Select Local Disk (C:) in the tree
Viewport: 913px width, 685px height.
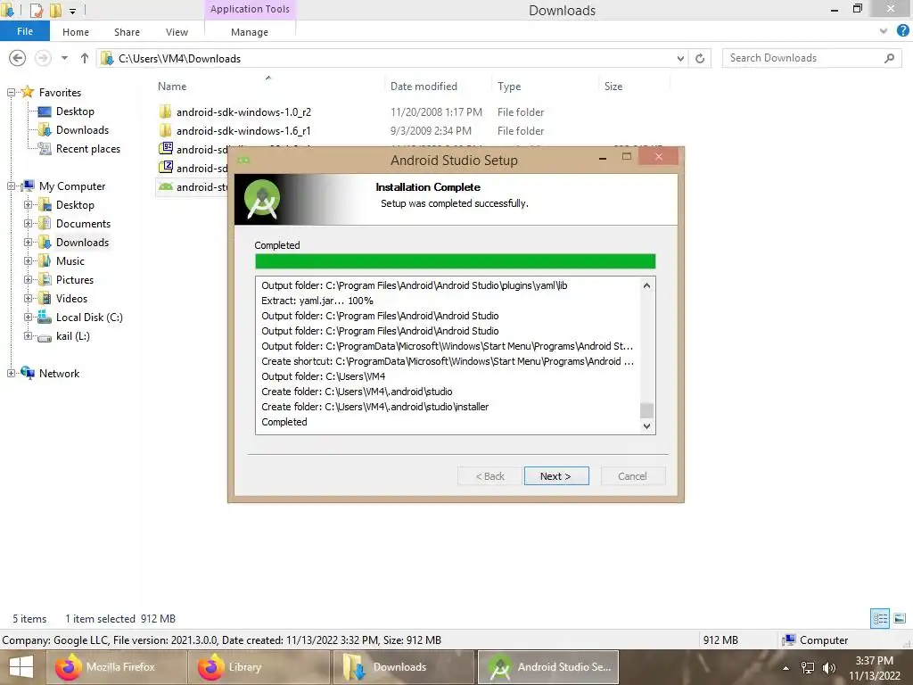(89, 318)
